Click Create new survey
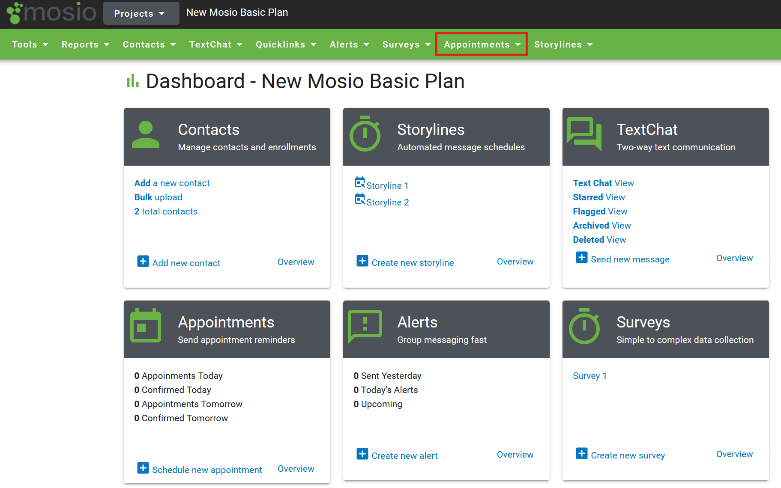This screenshot has height=488, width=781. pyautogui.click(x=628, y=455)
